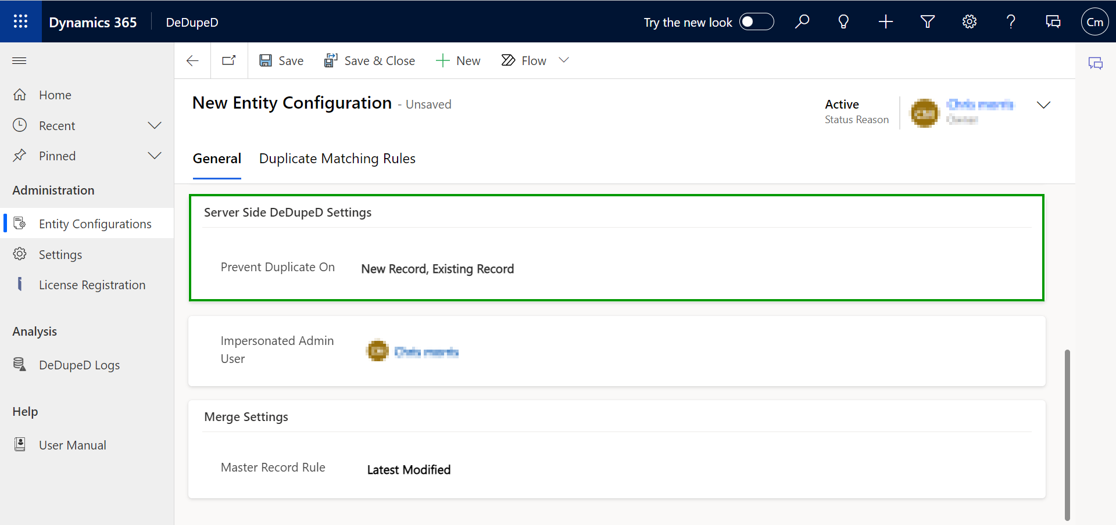Switch to the General tab
Viewport: 1116px width, 525px height.
coord(217,159)
